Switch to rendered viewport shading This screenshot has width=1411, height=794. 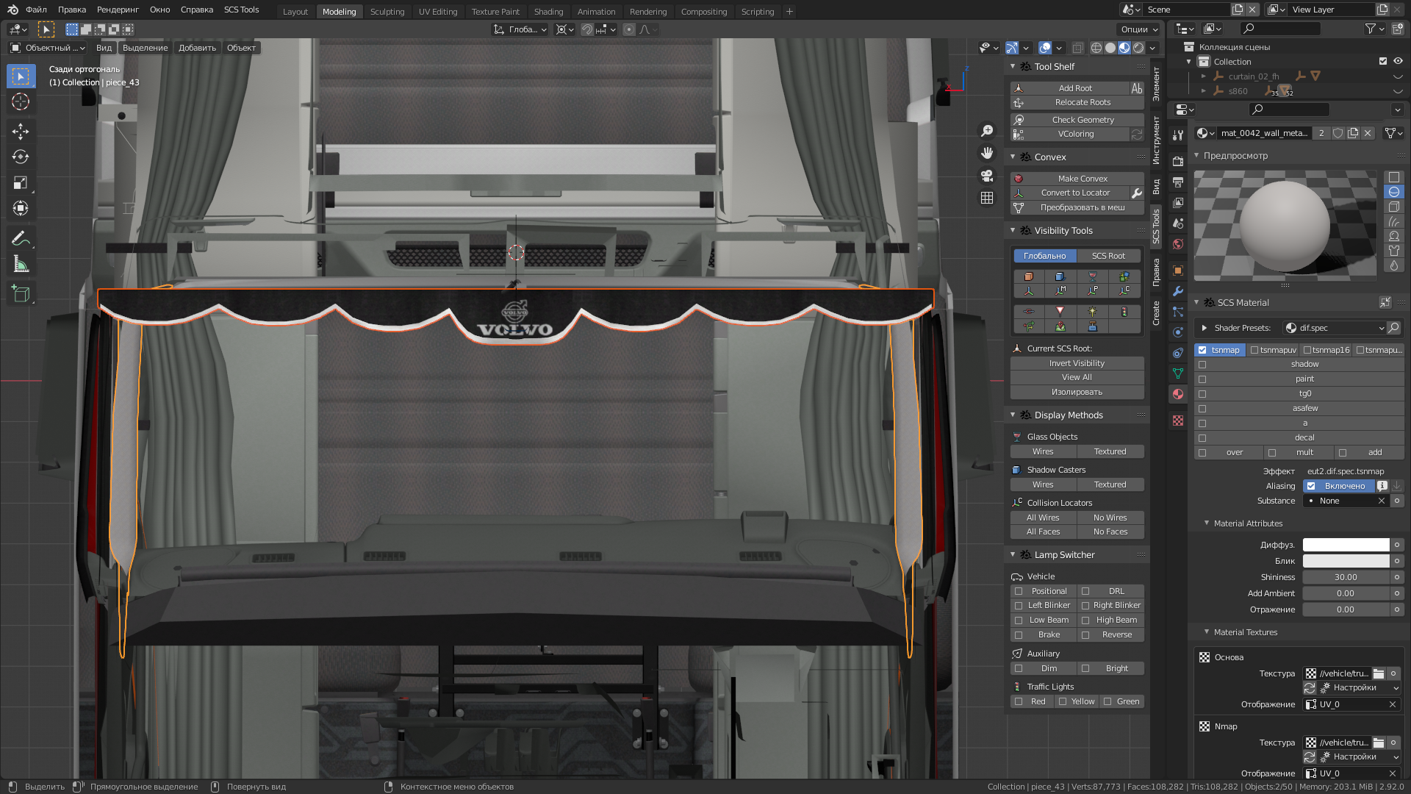pos(1138,48)
